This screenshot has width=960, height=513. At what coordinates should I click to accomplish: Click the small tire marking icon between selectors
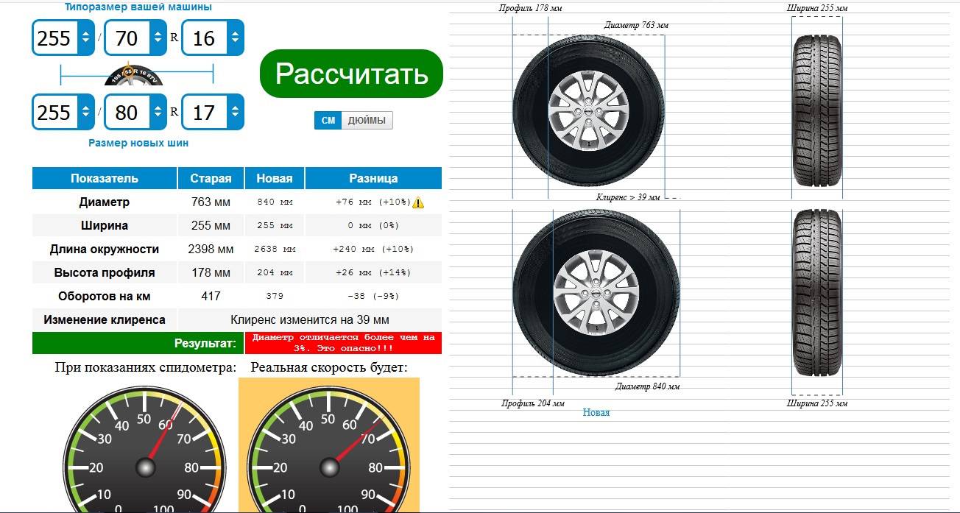[135, 75]
